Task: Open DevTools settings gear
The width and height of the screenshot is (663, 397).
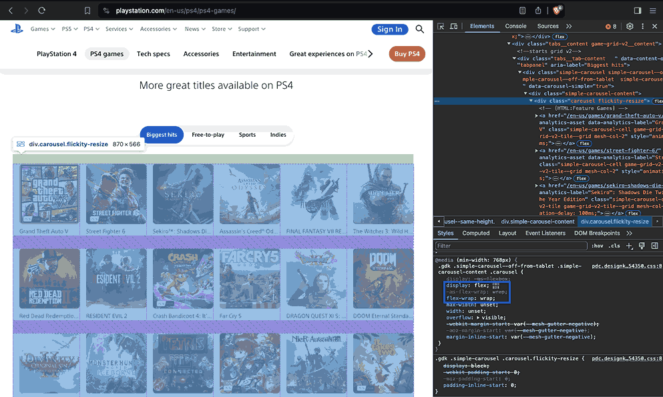Action: pos(630,26)
